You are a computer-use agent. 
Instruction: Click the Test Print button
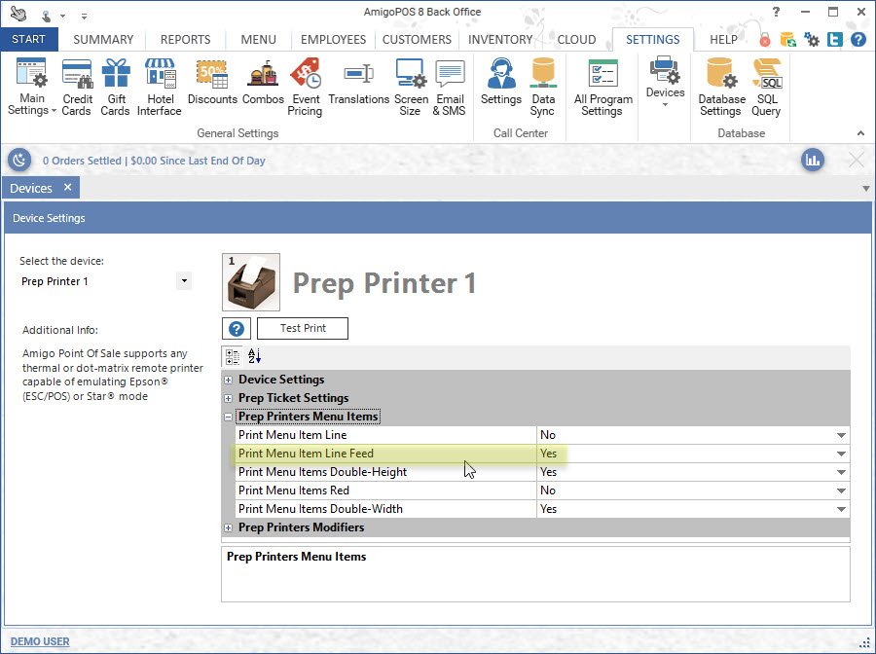click(303, 329)
